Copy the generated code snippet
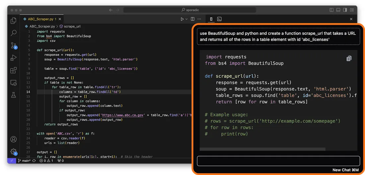The width and height of the screenshot is (365, 175). coord(349,58)
